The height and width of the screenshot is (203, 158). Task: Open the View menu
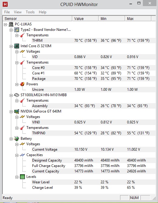tap(18, 12)
